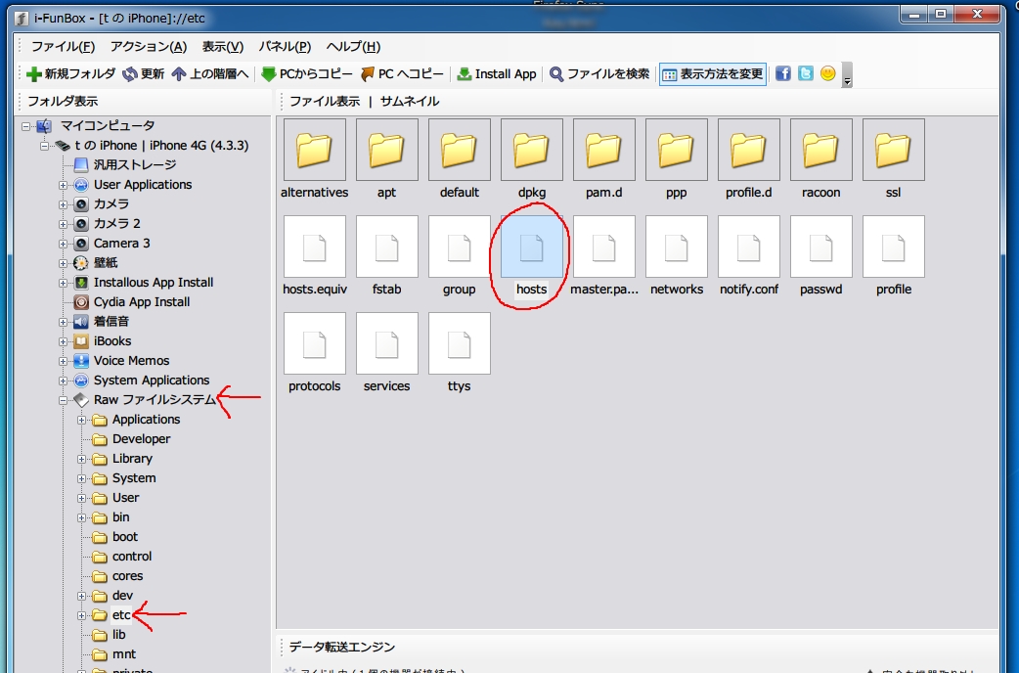This screenshot has width=1019, height=673.
Task: Collapse the Raw ファイルシステム node
Action: coord(63,400)
